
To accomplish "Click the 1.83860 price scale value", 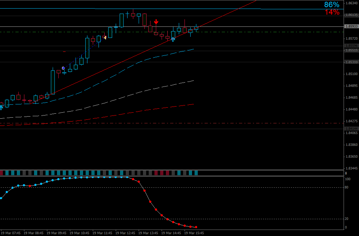I will (x=352, y=145).
